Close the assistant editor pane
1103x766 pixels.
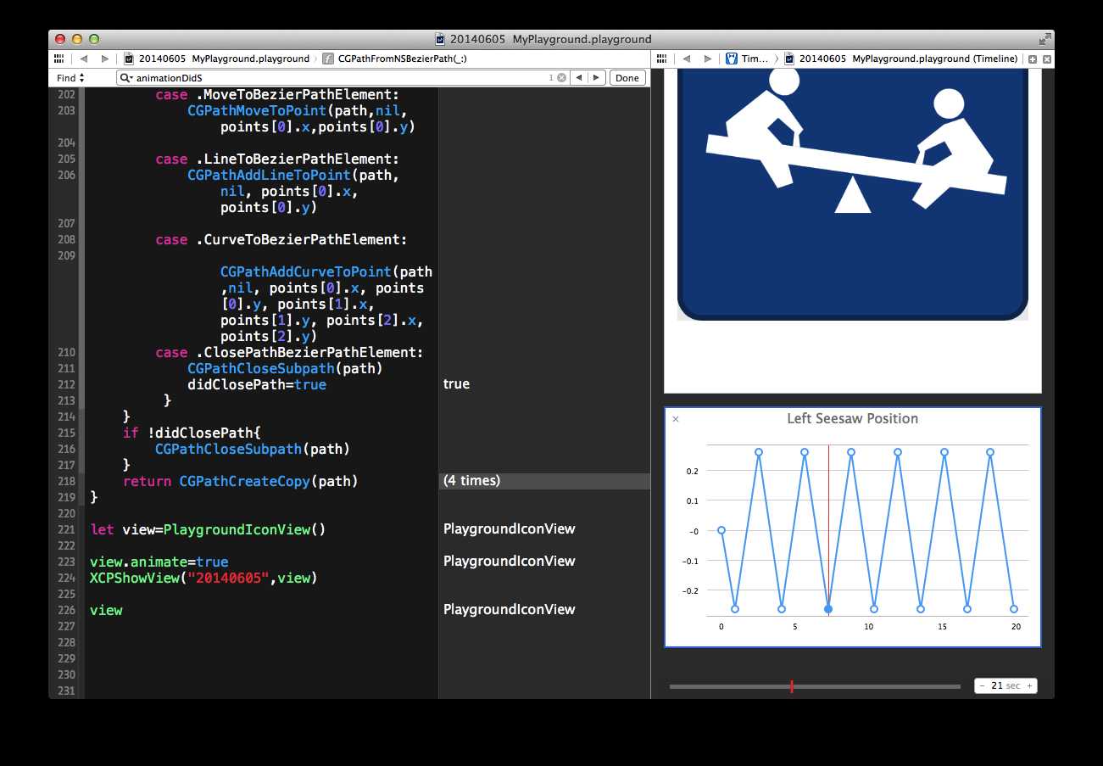tap(1047, 59)
